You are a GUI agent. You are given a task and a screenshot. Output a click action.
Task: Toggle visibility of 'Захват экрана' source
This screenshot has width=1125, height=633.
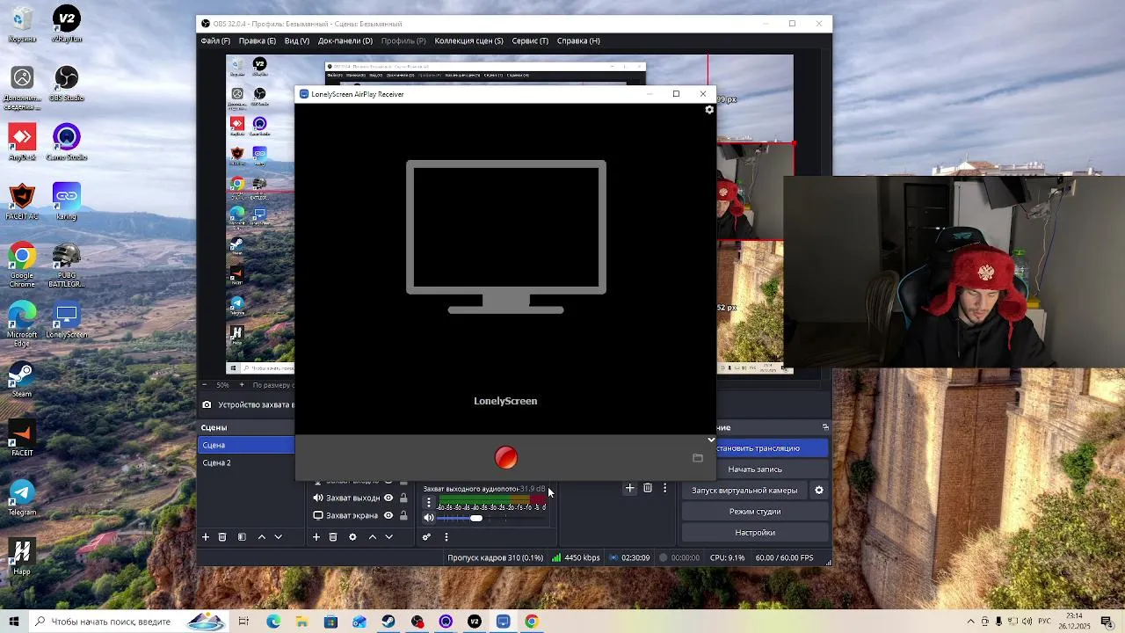point(388,515)
